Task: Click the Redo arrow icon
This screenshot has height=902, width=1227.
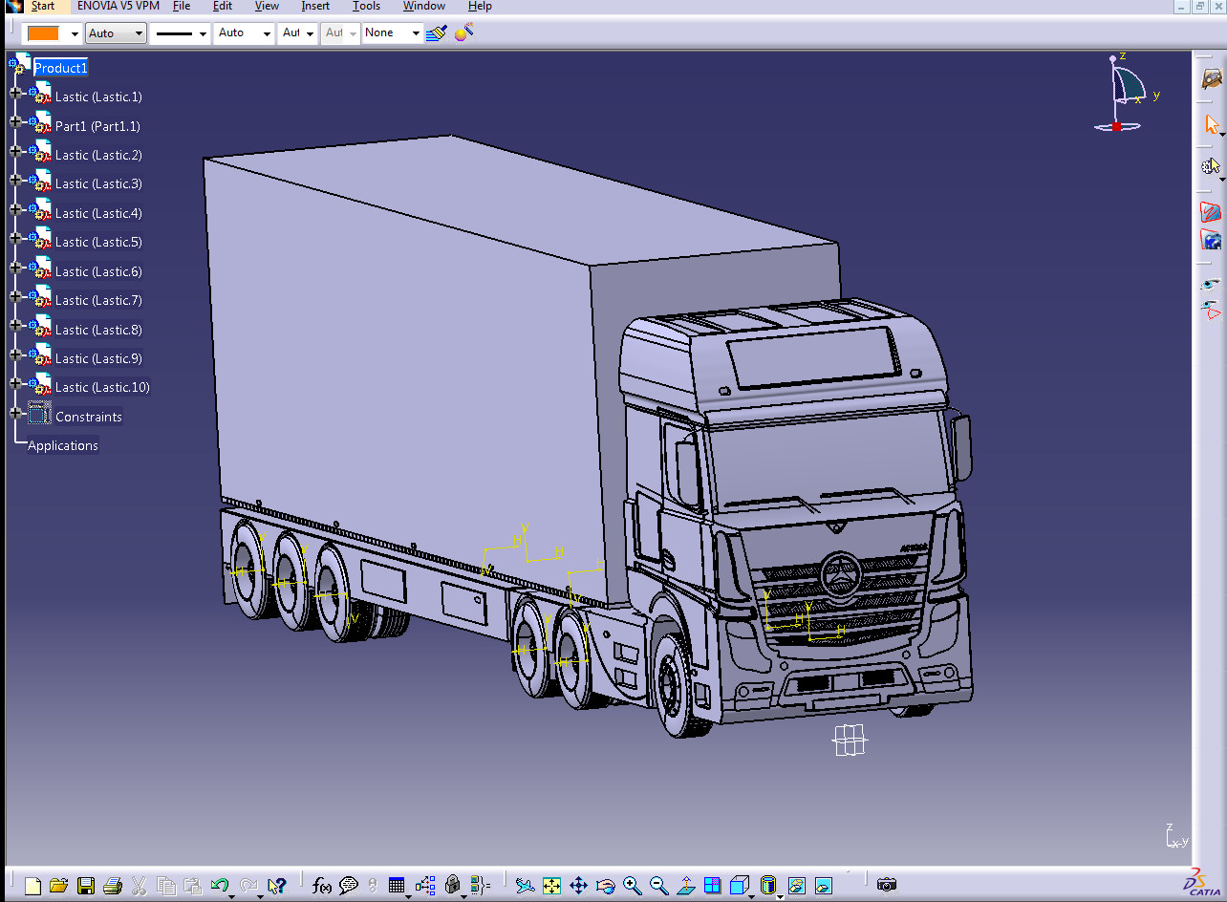Action: pyautogui.click(x=249, y=886)
